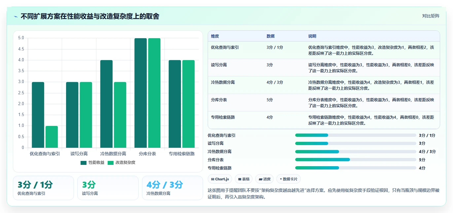This screenshot has height=213, width=453.
Task: Toggle the 改造复杂度 legend swatch under the chart
Action: click(x=111, y=163)
